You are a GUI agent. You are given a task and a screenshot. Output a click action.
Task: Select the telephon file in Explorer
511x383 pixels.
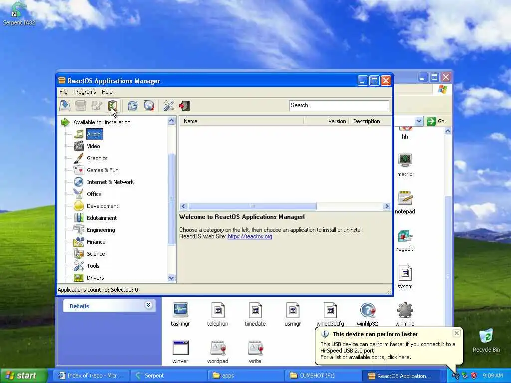click(x=218, y=315)
